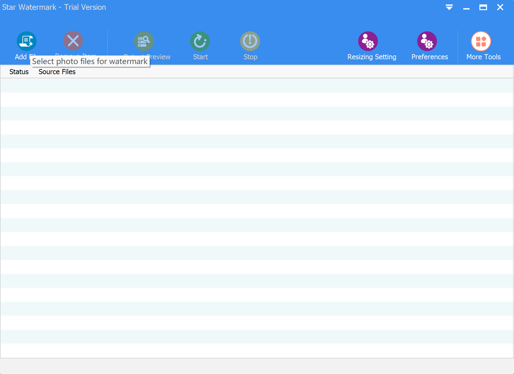Open the title bar dropdown arrow

pos(449,7)
